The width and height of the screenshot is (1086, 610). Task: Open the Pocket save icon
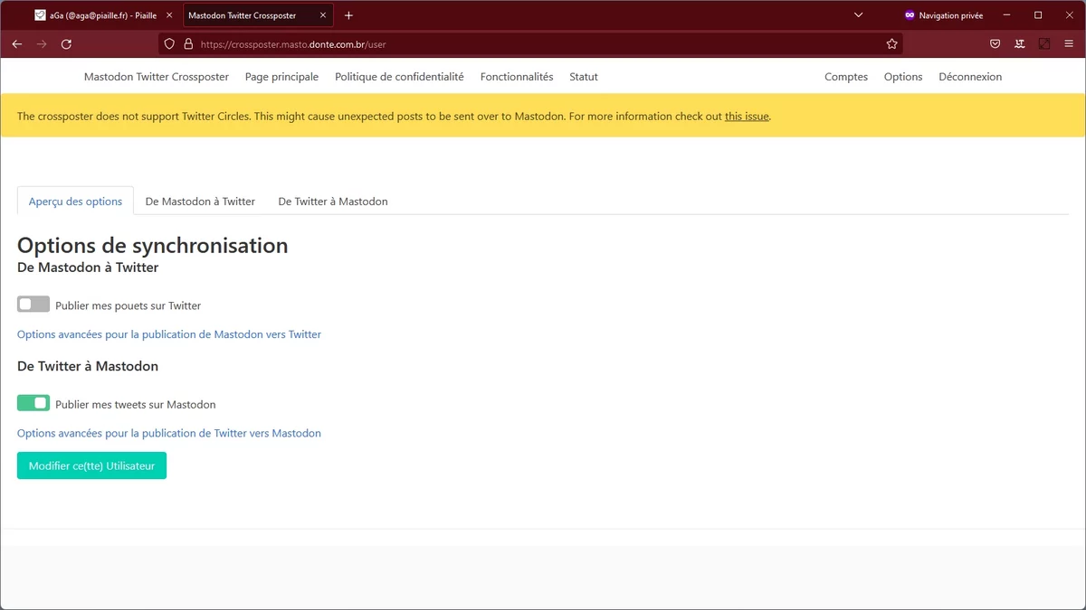pyautogui.click(x=995, y=43)
